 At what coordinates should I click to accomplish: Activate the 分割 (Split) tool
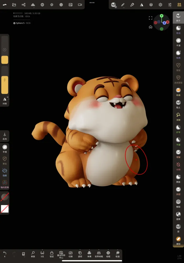(178, 165)
